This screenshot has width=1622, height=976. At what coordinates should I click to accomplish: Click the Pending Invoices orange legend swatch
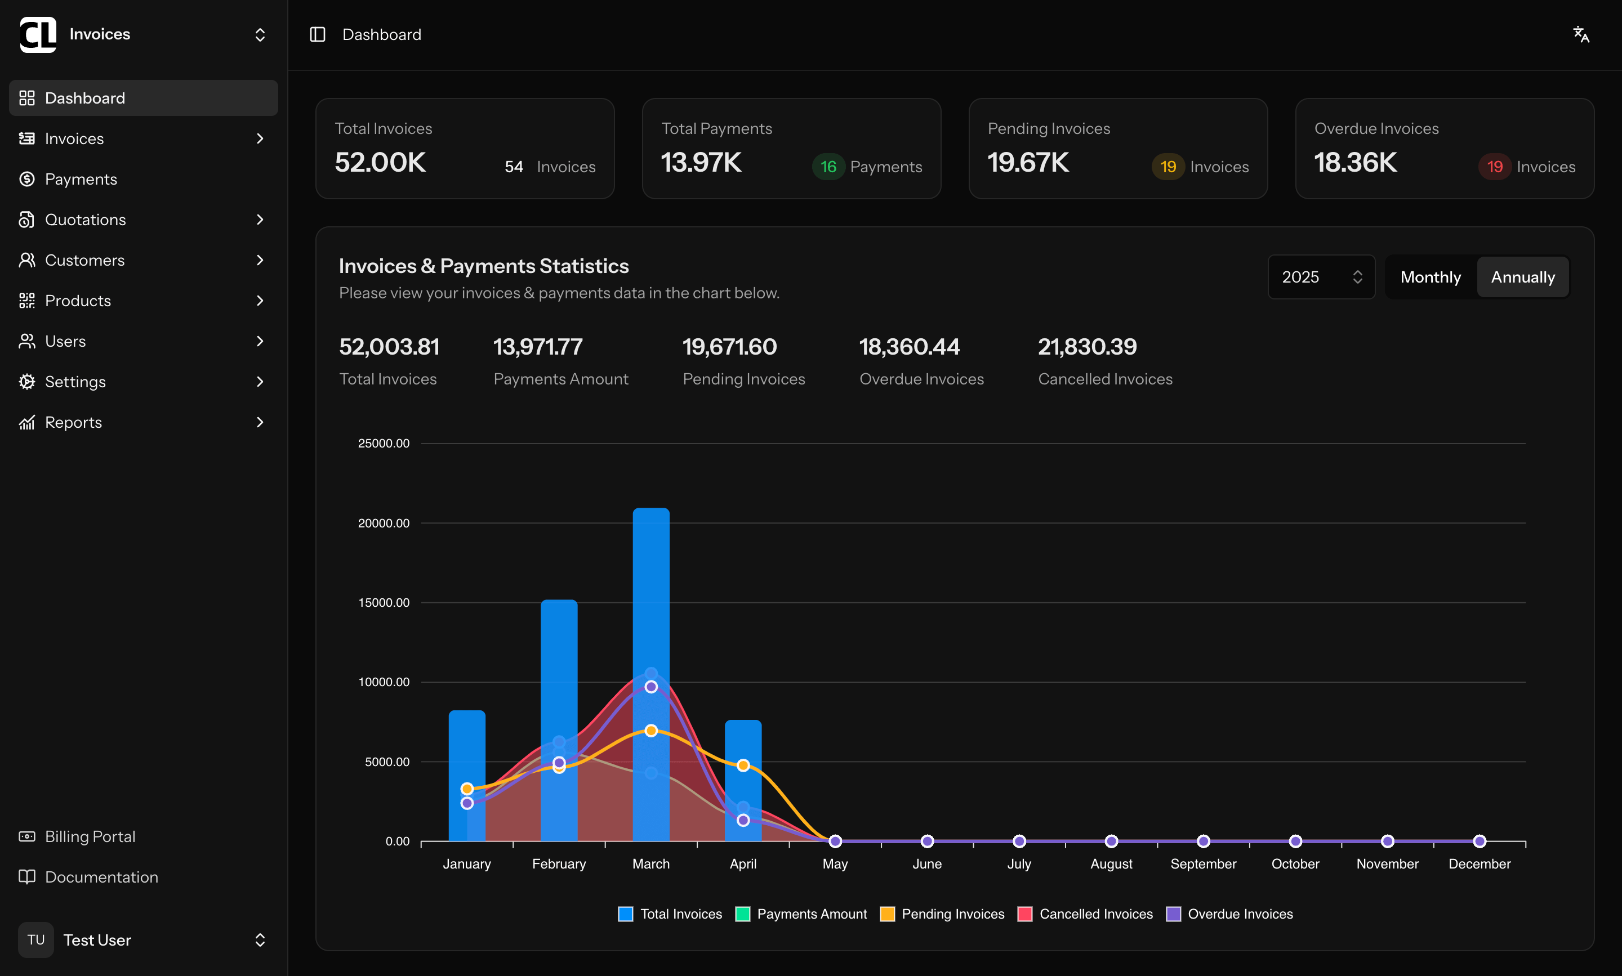[887, 914]
